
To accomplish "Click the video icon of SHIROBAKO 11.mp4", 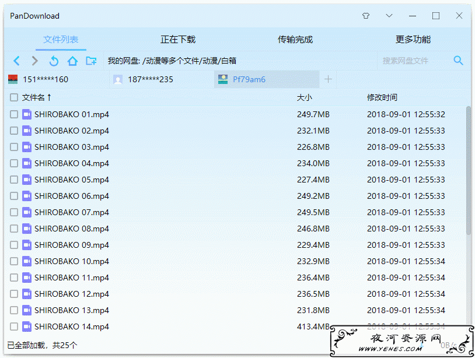I will (27, 278).
